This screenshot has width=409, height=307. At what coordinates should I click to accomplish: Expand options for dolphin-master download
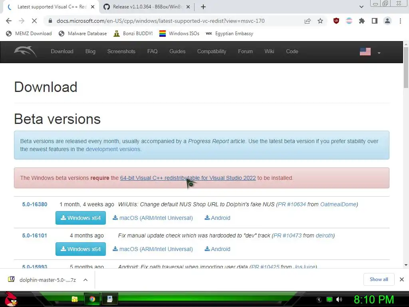coord(85,280)
